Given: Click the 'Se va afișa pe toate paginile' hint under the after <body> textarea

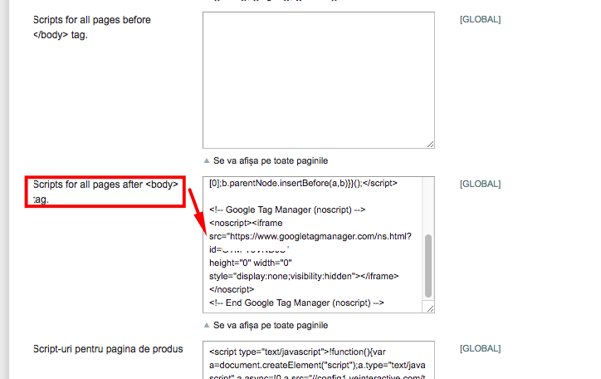Looking at the screenshot, I should 271,325.
